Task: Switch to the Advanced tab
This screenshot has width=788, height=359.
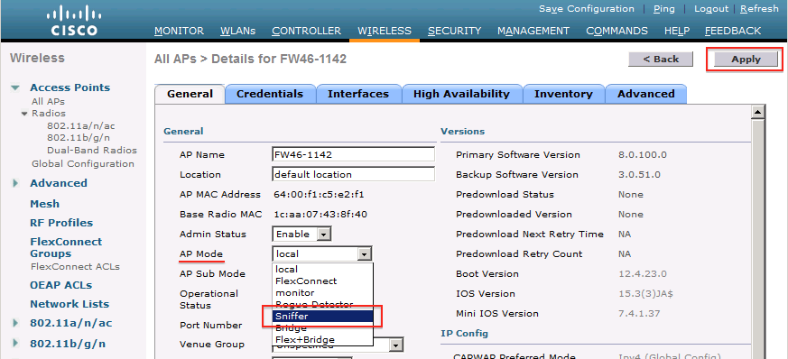Action: pos(645,94)
